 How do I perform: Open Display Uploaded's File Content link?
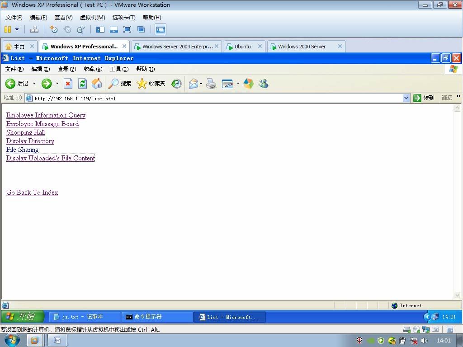51,158
